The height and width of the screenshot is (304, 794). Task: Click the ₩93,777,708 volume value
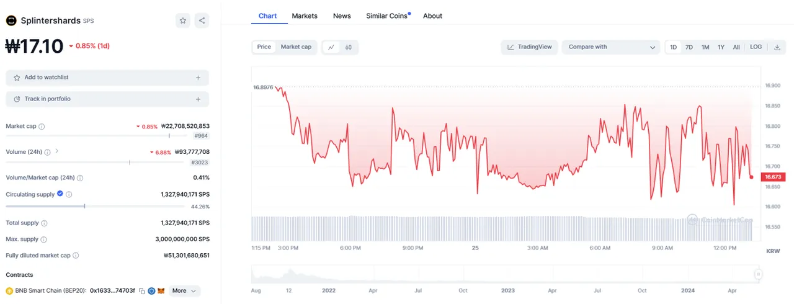[192, 152]
